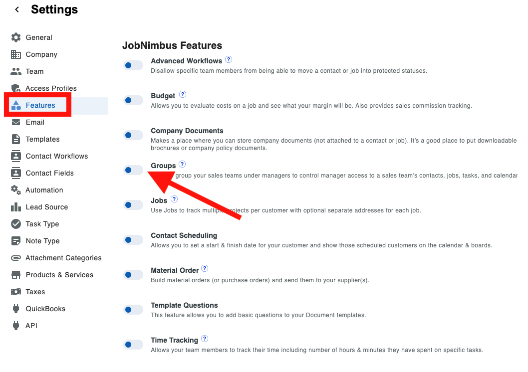Select the Team people icon
Screen dimensions: 528x372
pos(16,71)
